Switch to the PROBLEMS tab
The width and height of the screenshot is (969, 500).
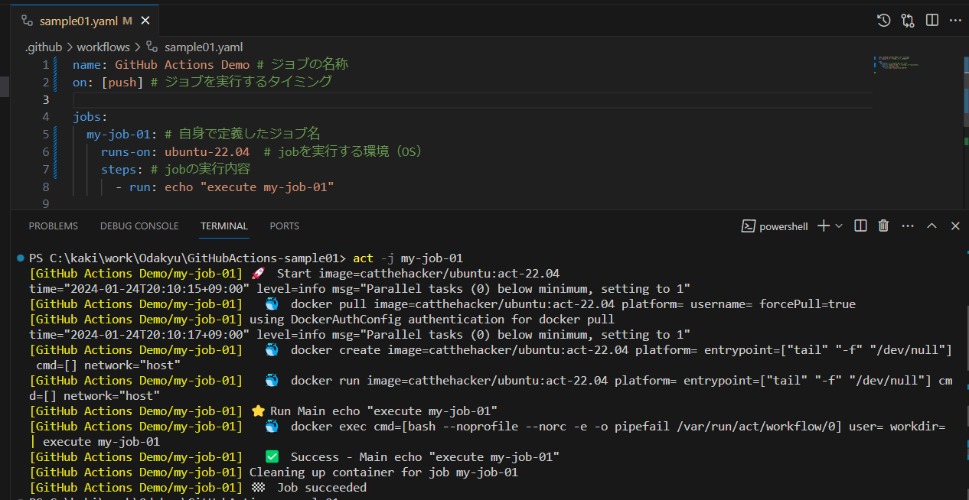53,226
